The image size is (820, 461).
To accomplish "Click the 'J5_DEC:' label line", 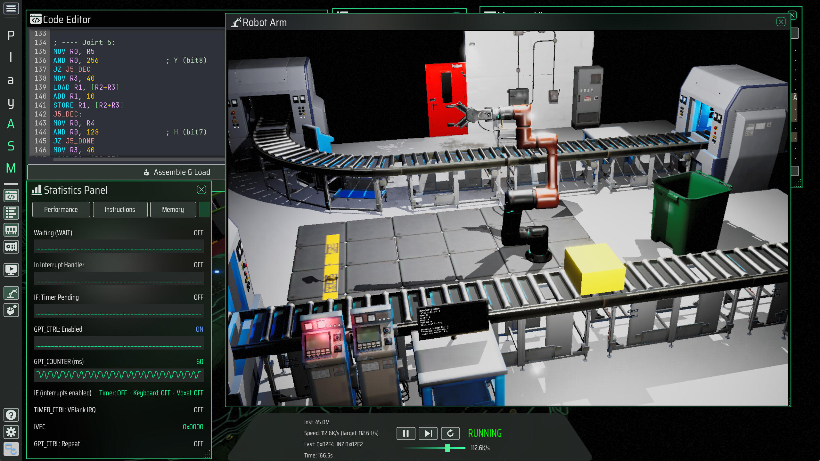I will (68, 114).
